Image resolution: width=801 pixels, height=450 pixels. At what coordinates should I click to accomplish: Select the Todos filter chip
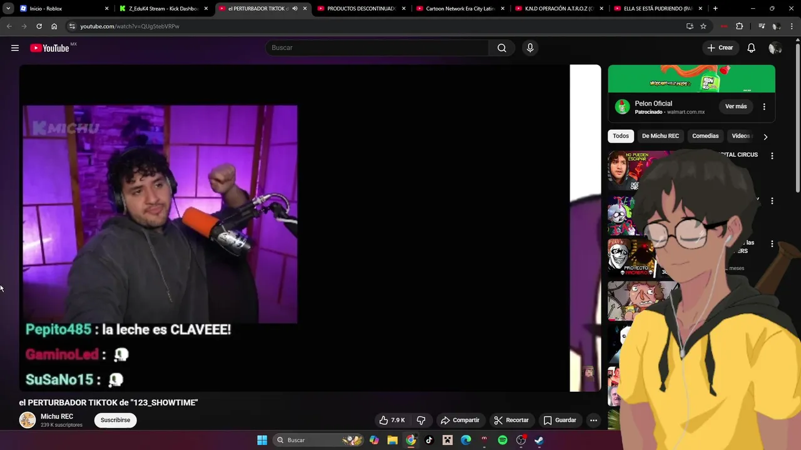(x=621, y=136)
